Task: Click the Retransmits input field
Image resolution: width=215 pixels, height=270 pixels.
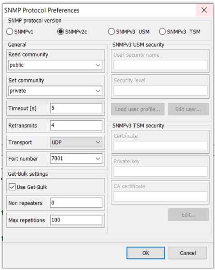Action: 76,125
